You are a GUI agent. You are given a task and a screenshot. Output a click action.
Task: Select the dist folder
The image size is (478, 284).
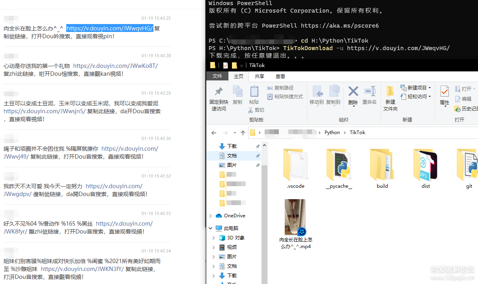click(426, 169)
